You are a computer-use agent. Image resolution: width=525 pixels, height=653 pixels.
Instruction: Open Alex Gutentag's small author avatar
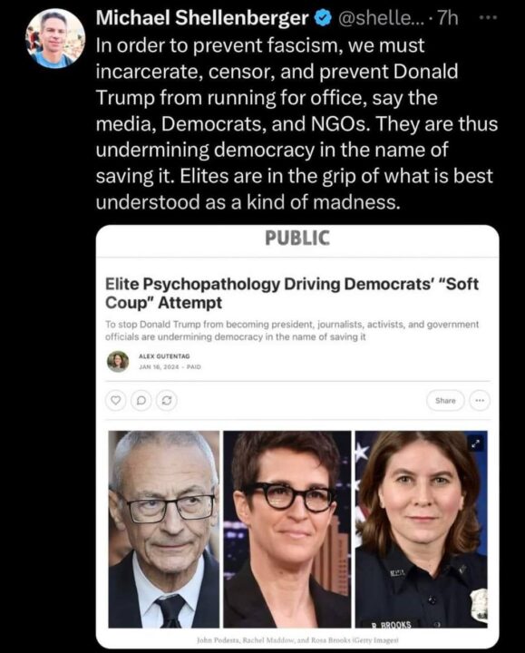pyautogui.click(x=118, y=361)
